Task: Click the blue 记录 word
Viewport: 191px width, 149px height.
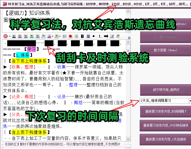Action: pos(61,97)
